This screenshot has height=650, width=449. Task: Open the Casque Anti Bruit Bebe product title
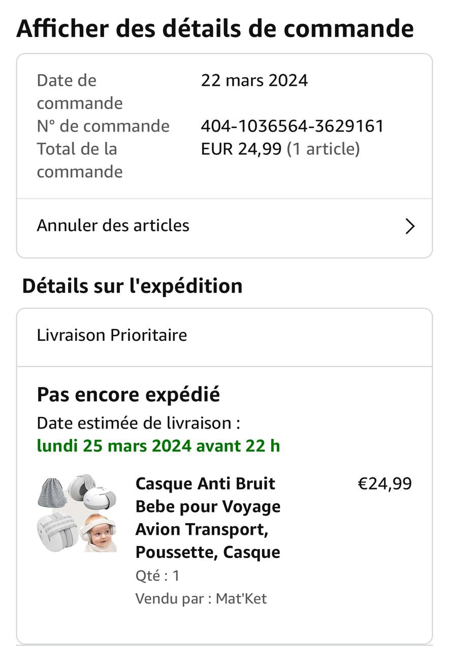coord(208,517)
